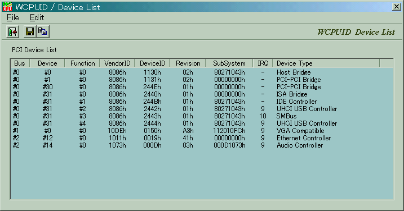Click device number #14 cell
404x211 pixels.
click(x=47, y=145)
